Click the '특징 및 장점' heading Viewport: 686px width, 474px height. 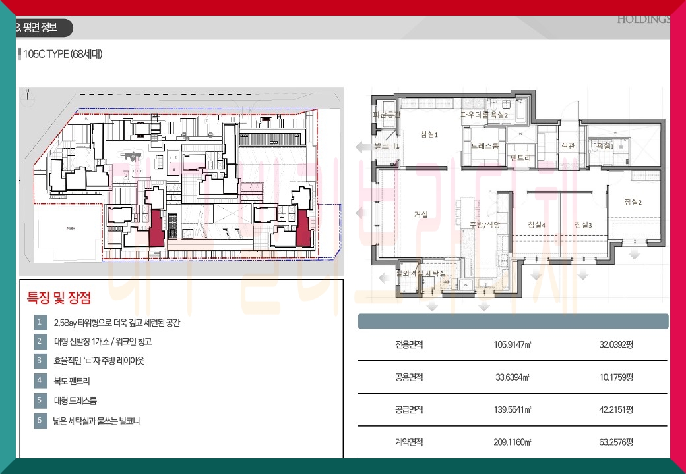click(59, 298)
